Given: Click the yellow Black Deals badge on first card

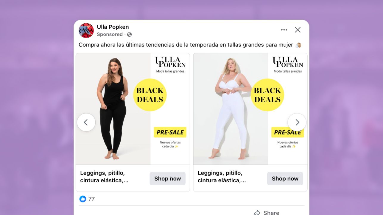Looking at the screenshot, I should pyautogui.click(x=150, y=95).
